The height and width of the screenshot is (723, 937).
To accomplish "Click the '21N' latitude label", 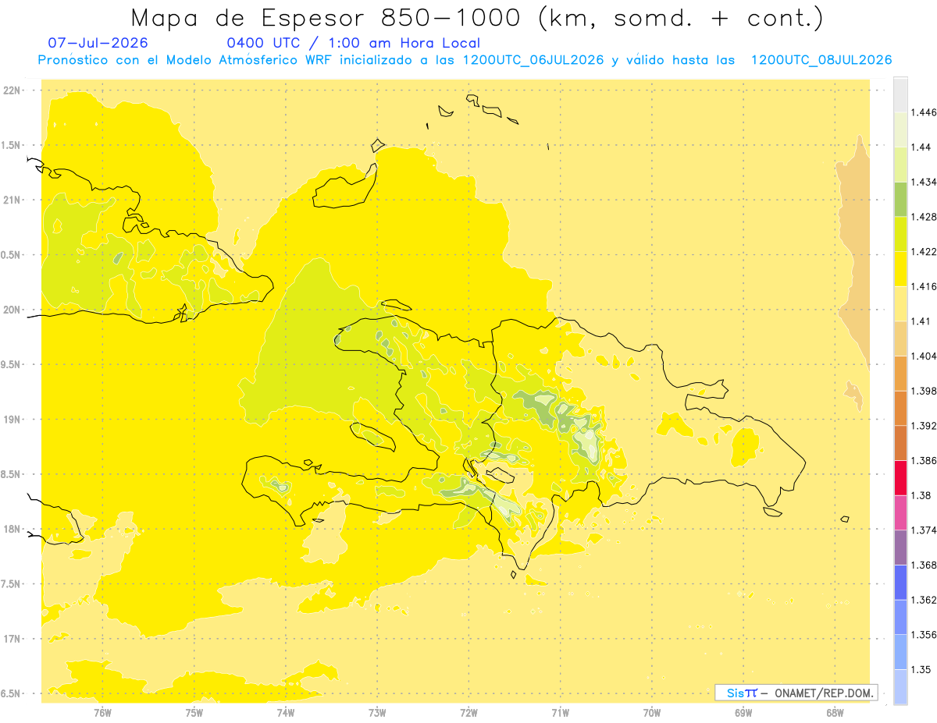I will click(x=13, y=200).
